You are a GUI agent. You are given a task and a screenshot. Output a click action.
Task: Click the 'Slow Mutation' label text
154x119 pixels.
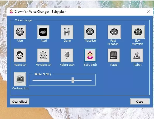(x=137, y=42)
